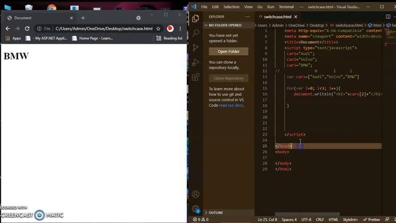Click the OneDrive breadcrumb segment
The height and width of the screenshot is (223, 396).
click(296, 25)
